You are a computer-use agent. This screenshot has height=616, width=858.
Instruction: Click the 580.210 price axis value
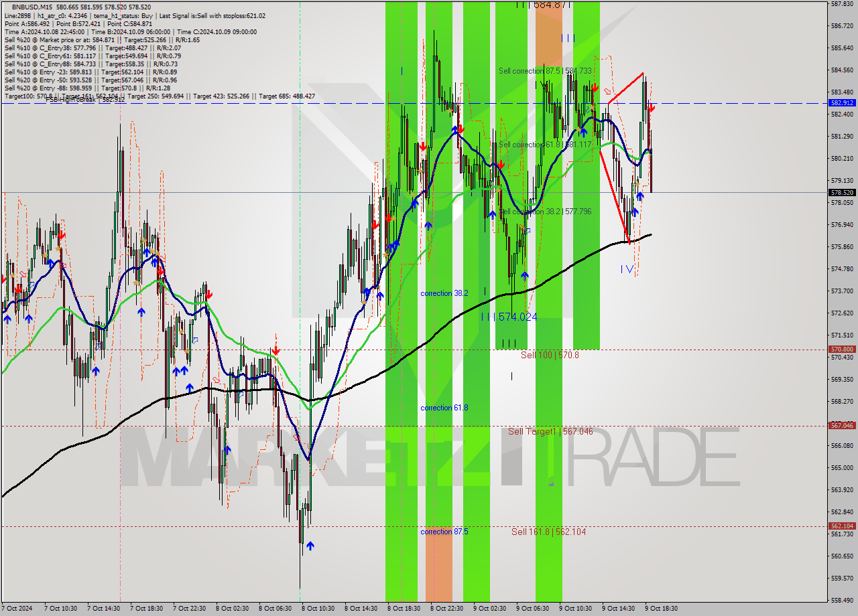842,159
